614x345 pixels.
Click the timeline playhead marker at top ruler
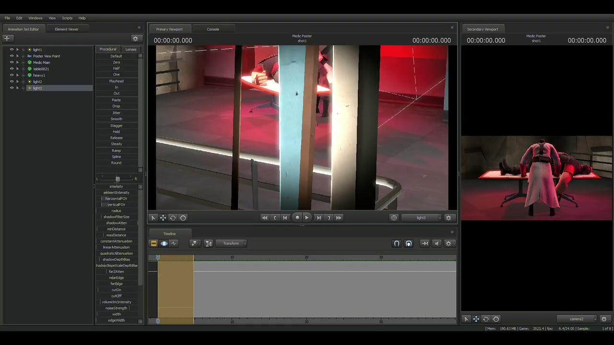click(158, 258)
